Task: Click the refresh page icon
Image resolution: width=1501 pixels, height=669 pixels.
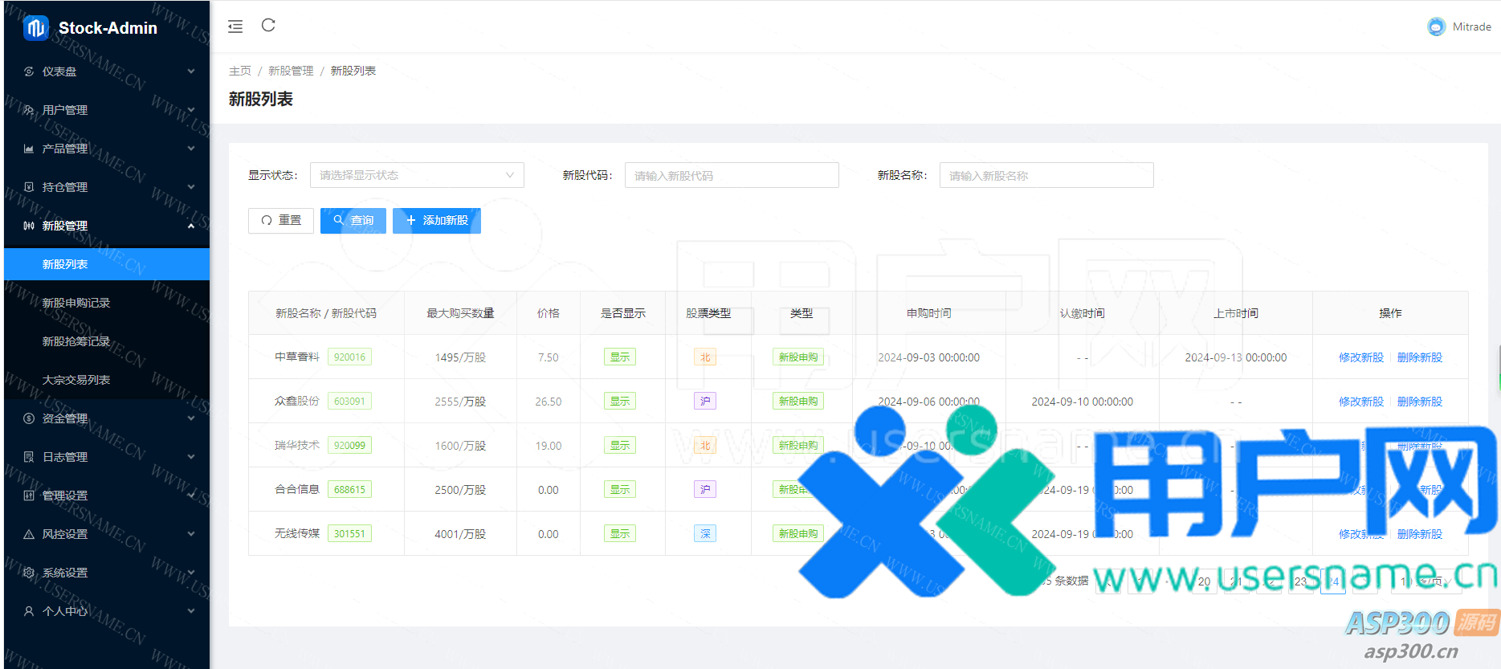Action: tap(268, 26)
